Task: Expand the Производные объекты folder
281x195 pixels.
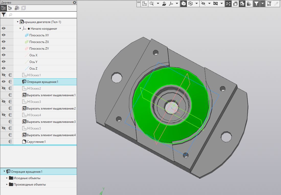Action: click(7, 185)
